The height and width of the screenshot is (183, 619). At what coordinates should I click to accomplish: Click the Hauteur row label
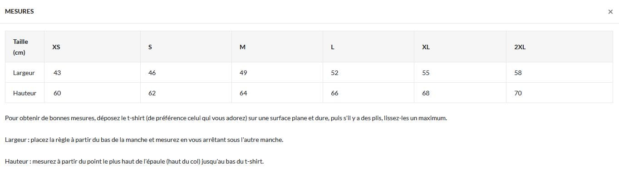(x=25, y=93)
